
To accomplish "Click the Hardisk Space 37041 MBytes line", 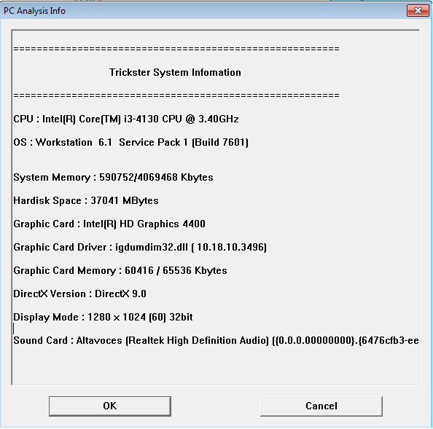I will click(86, 200).
